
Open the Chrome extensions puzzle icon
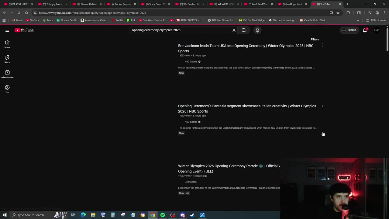tap(348, 13)
